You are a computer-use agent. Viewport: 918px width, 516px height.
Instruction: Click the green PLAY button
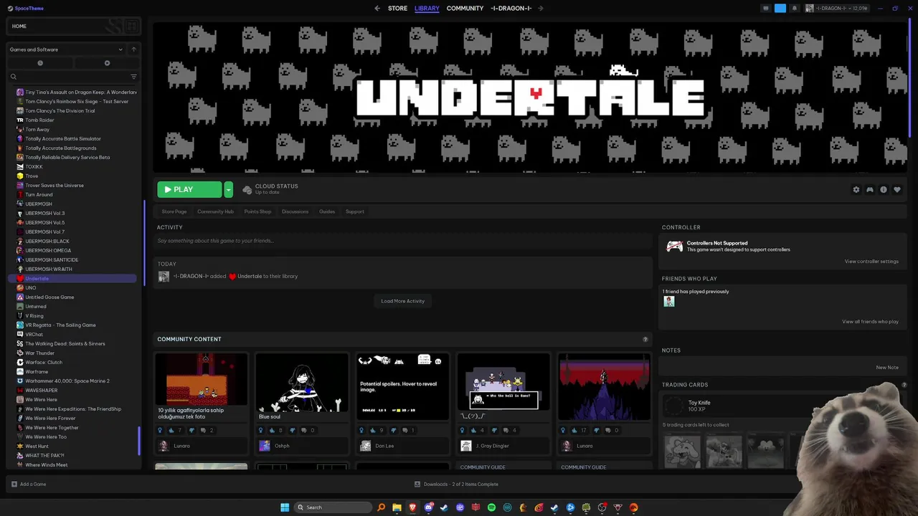189,189
